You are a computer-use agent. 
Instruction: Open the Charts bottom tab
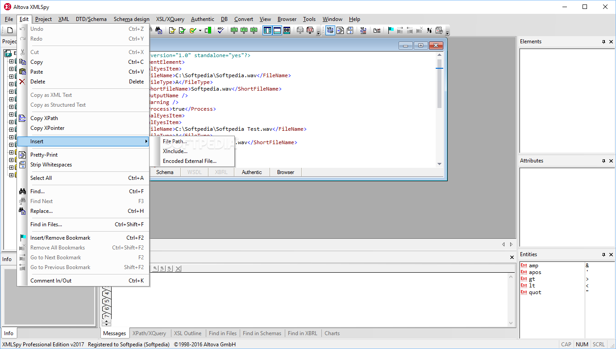click(332, 333)
